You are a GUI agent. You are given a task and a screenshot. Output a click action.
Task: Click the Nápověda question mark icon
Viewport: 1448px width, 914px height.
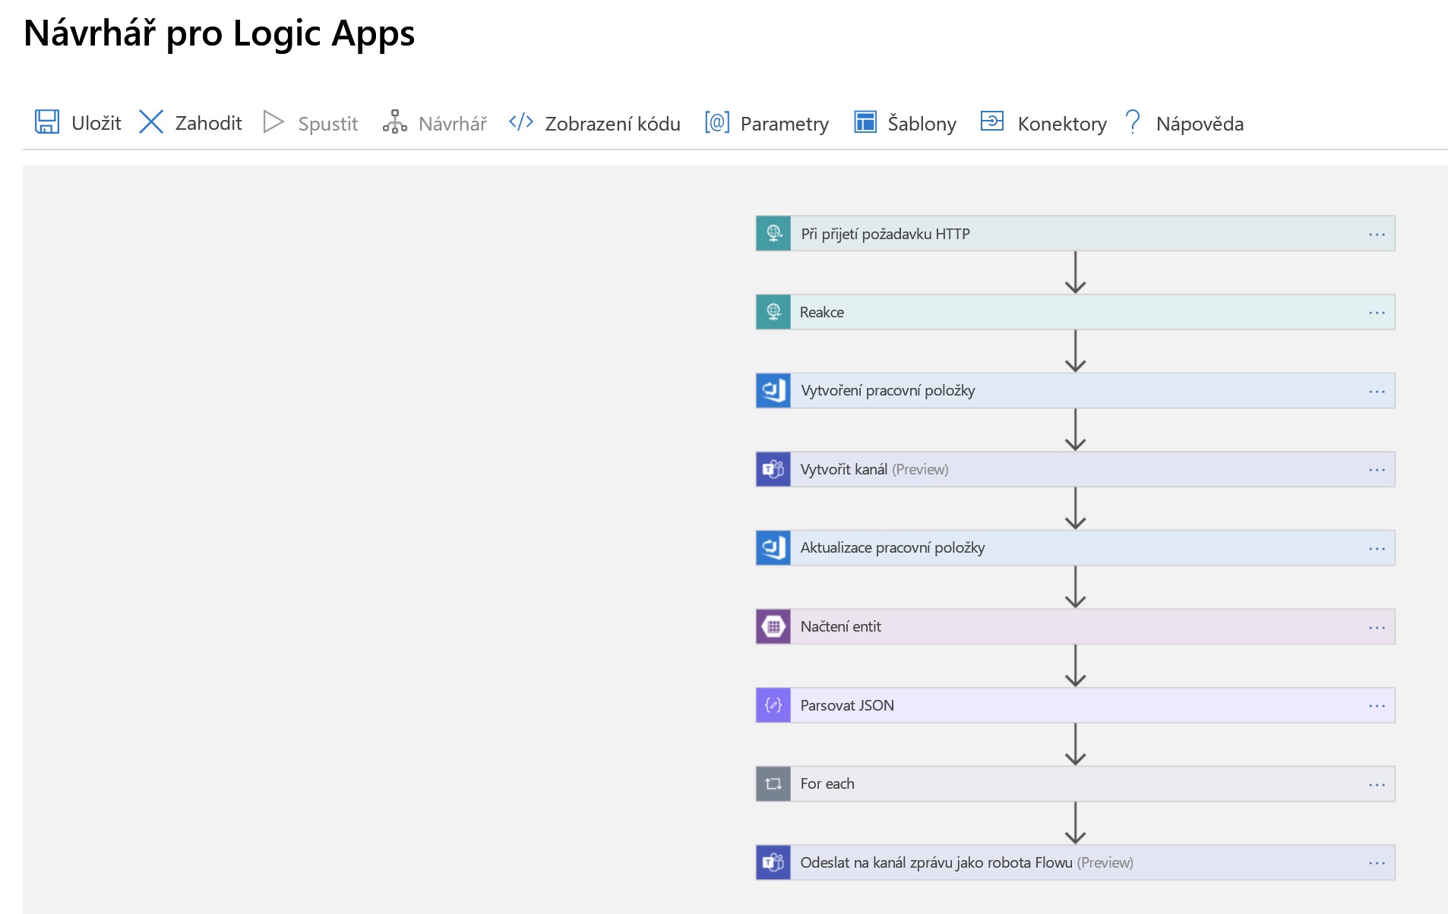coord(1133,121)
